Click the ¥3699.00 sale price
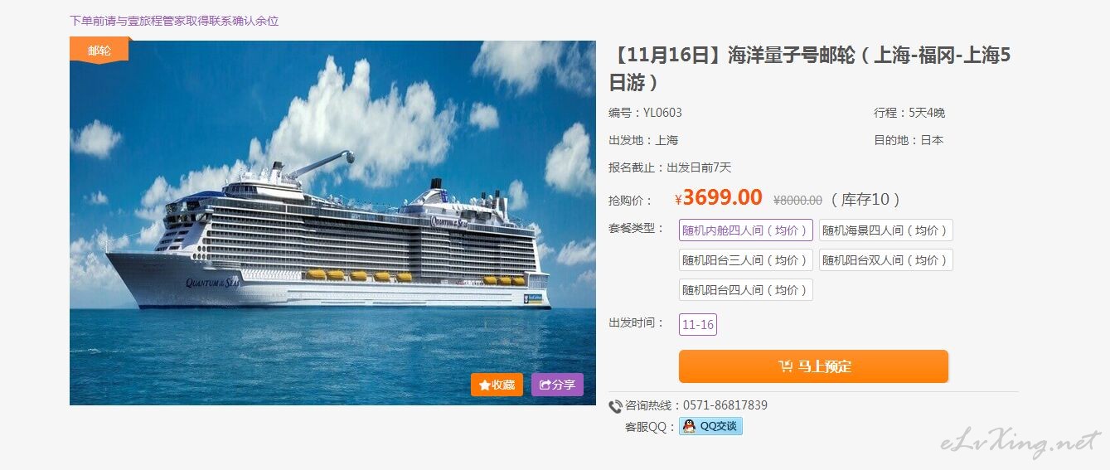The height and width of the screenshot is (470, 1110). (718, 198)
